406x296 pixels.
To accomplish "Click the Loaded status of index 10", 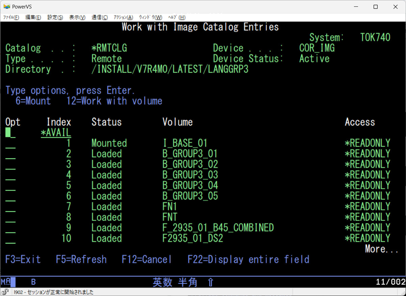I will pyautogui.click(x=106, y=238).
